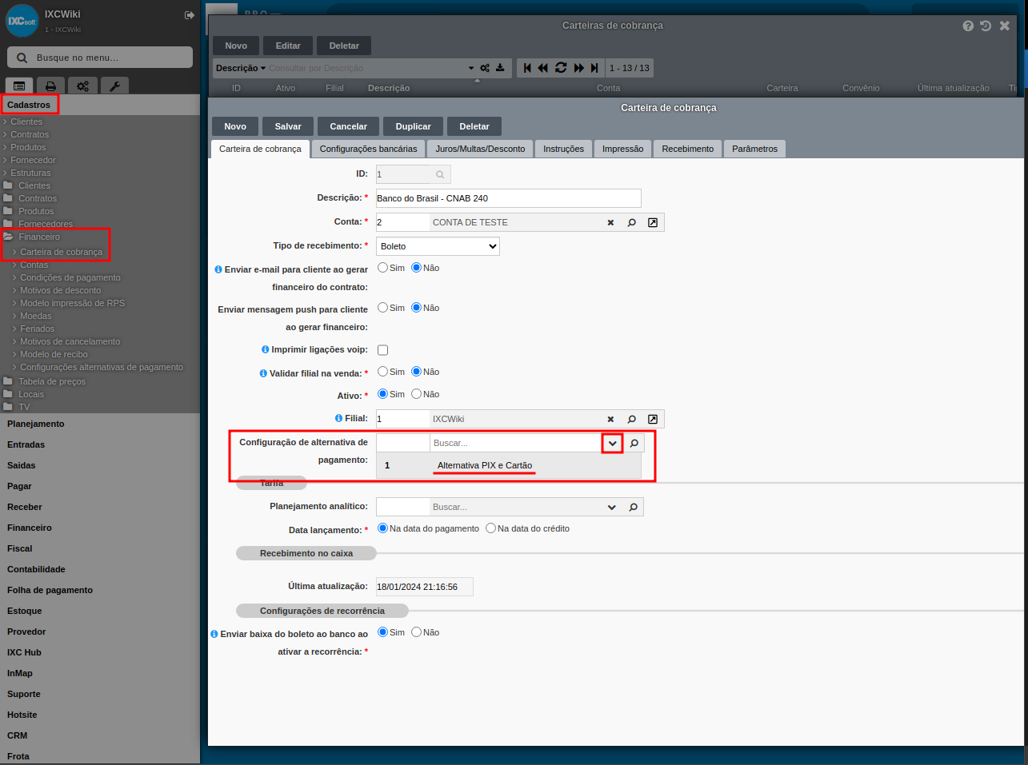The image size is (1028, 765).
Task: Expand Configuração de alternativa de pagamento dropdown arrow
Action: pyautogui.click(x=612, y=443)
